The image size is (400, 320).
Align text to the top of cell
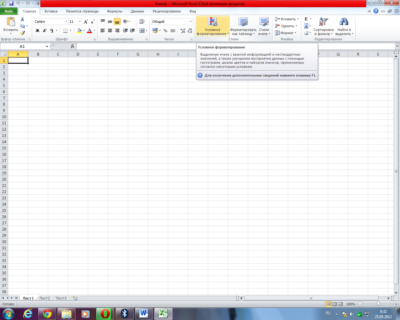[x=102, y=22]
